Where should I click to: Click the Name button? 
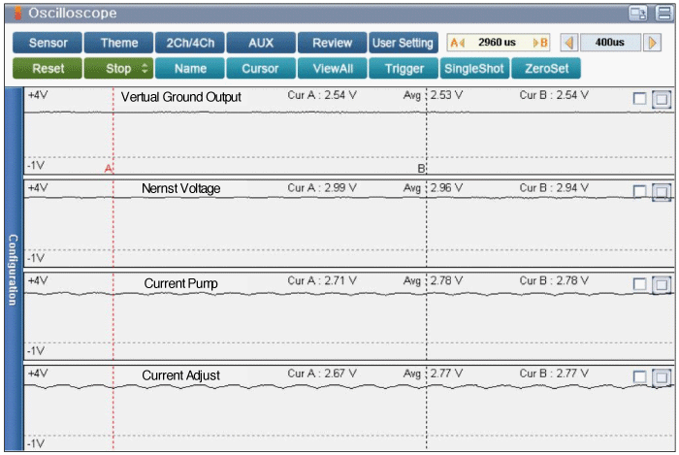tap(190, 69)
